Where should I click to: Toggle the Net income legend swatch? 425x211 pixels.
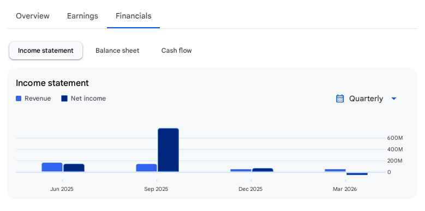point(64,98)
